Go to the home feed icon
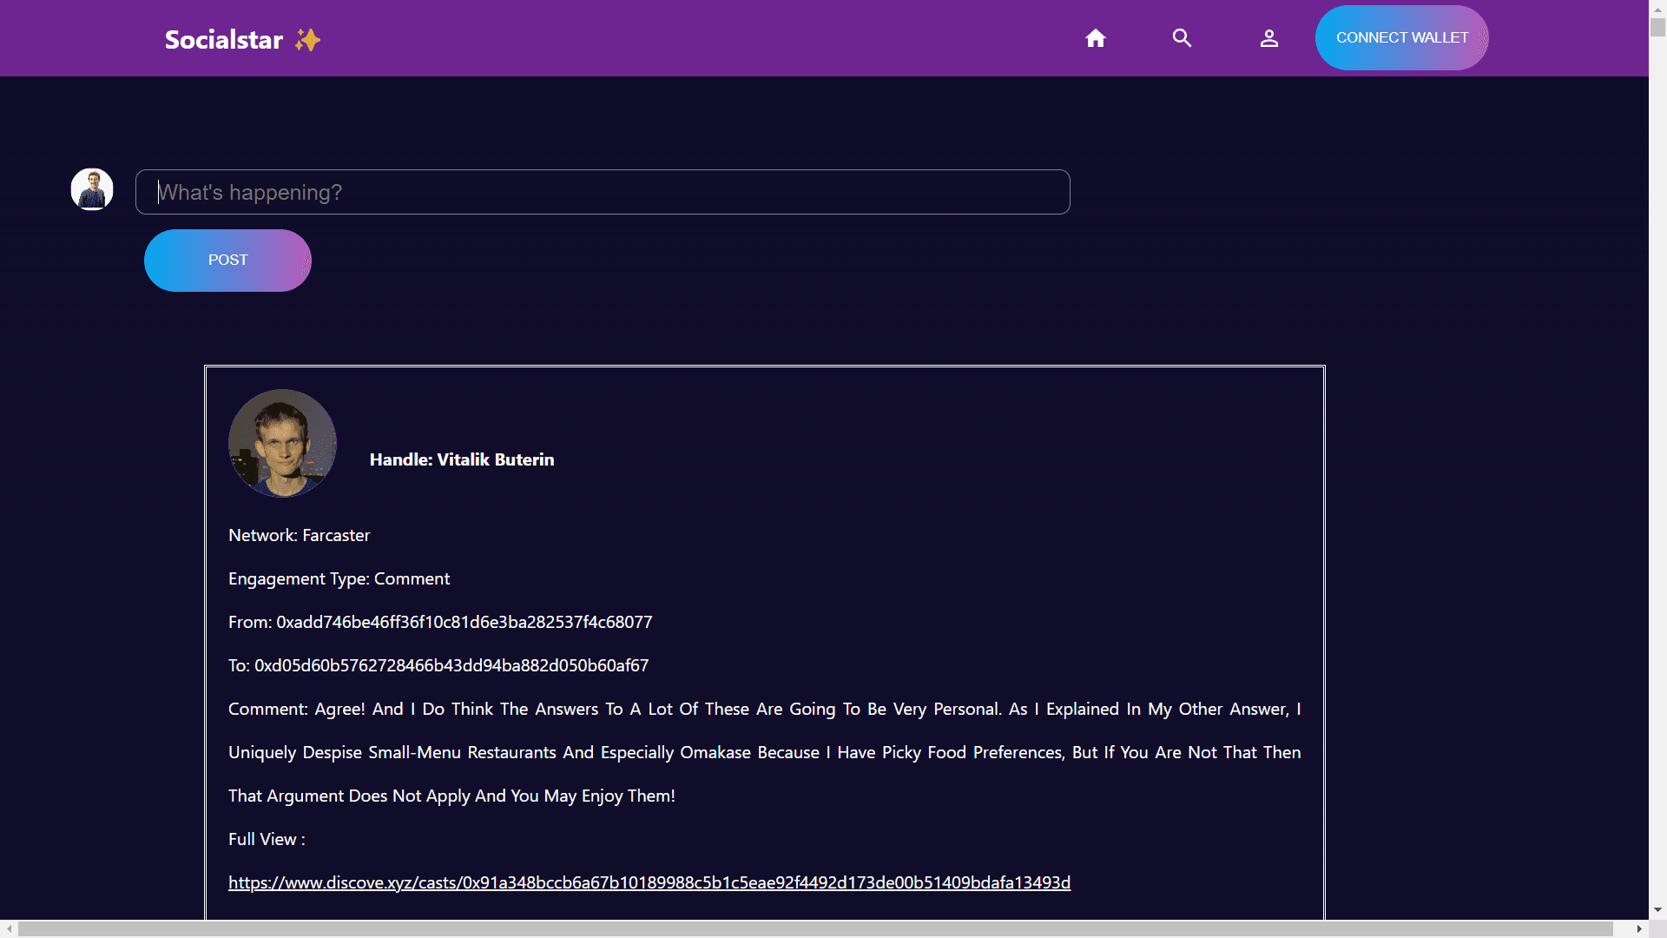 [x=1096, y=38]
